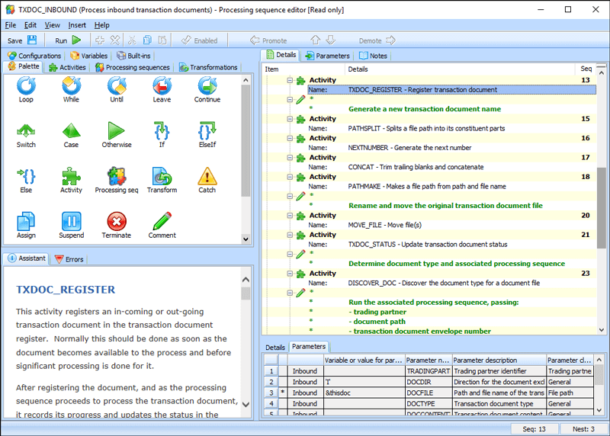Switch to the Transformations tab
This screenshot has height=436, width=610.
(208, 67)
